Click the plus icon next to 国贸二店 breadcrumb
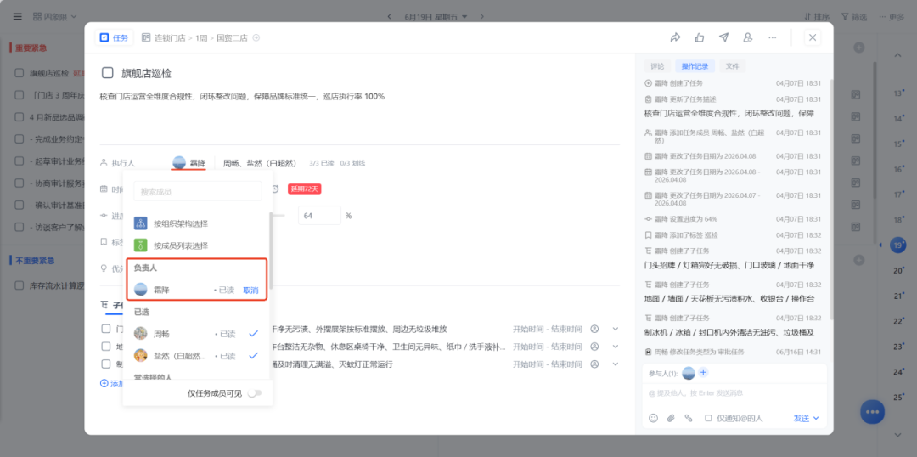Image resolution: width=917 pixels, height=457 pixels. point(256,37)
